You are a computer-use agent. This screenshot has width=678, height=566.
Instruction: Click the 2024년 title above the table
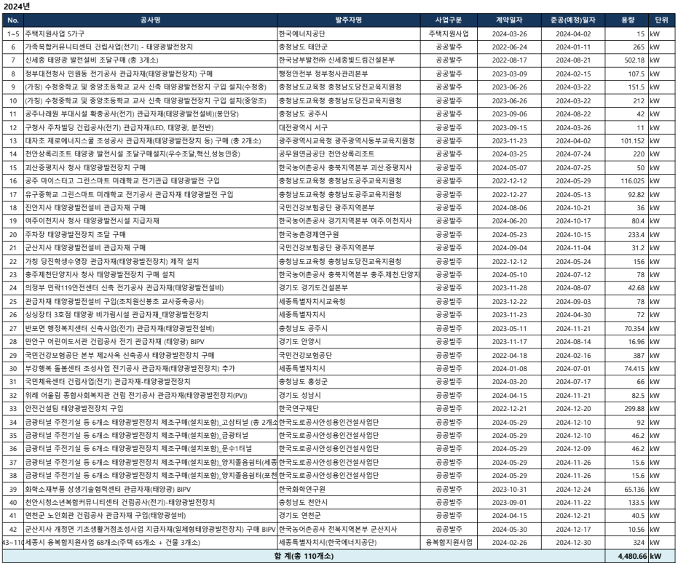click(17, 6)
